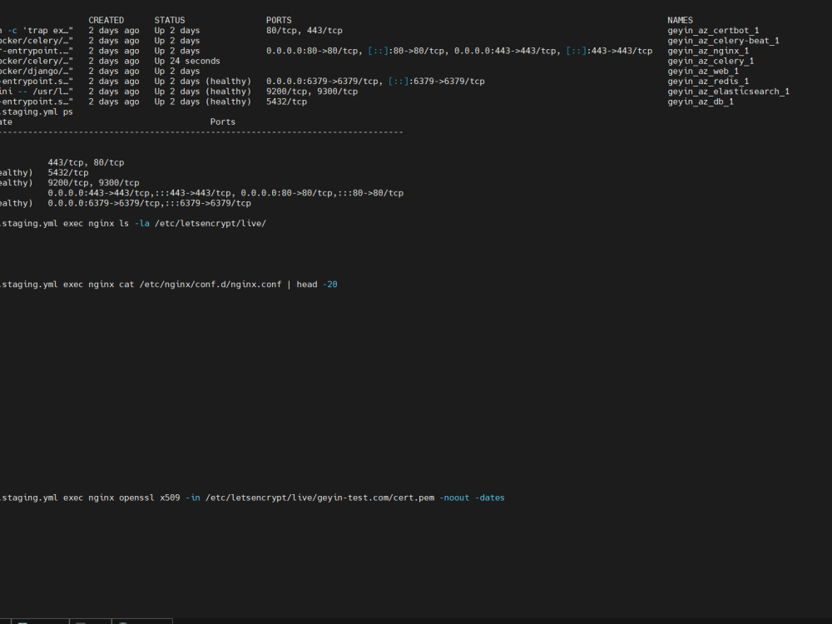The width and height of the screenshot is (832, 624).
Task: Click the 'Up 24 seconds' status
Action: 186,61
